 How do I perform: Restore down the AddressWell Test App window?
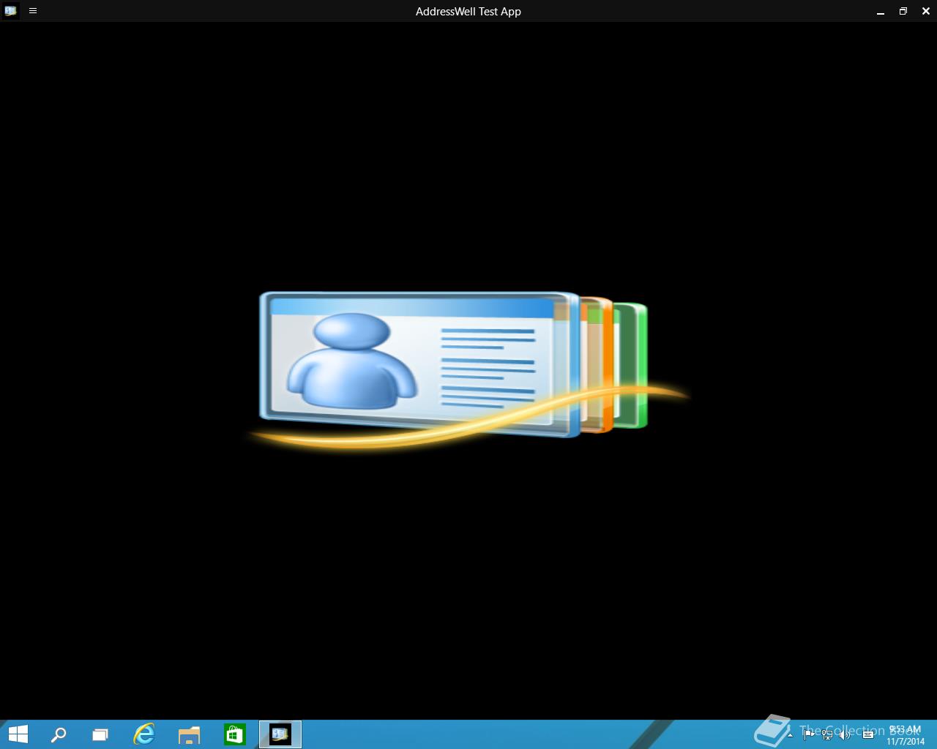coord(903,11)
